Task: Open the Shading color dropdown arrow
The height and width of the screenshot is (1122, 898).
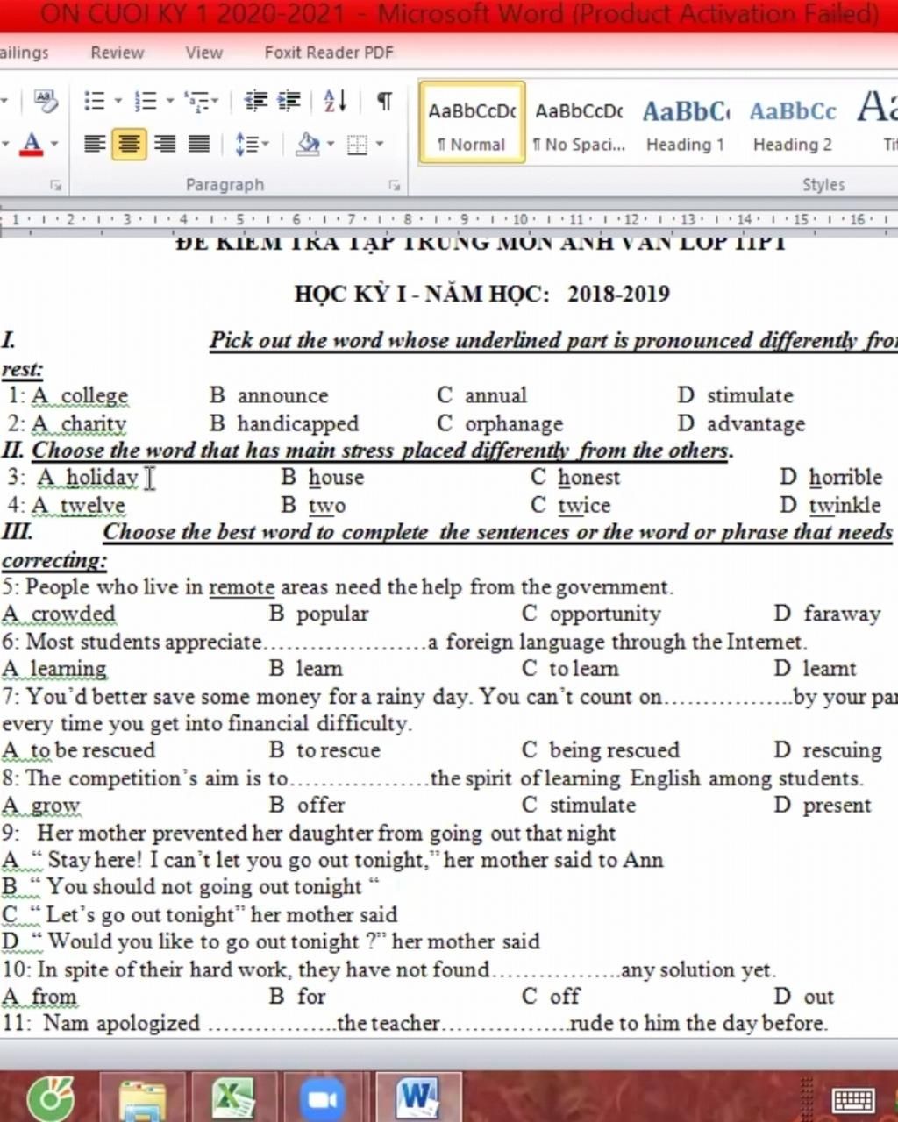Action: click(x=331, y=144)
